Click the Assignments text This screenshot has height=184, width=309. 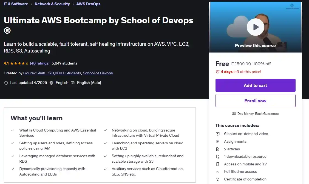point(235,142)
